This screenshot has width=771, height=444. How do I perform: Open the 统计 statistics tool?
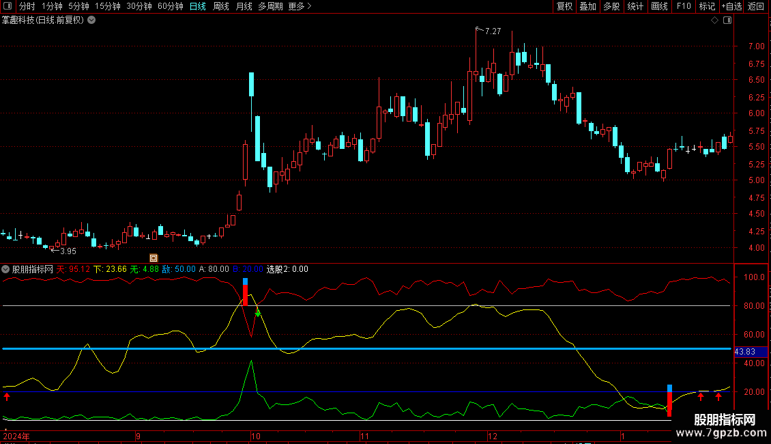635,6
